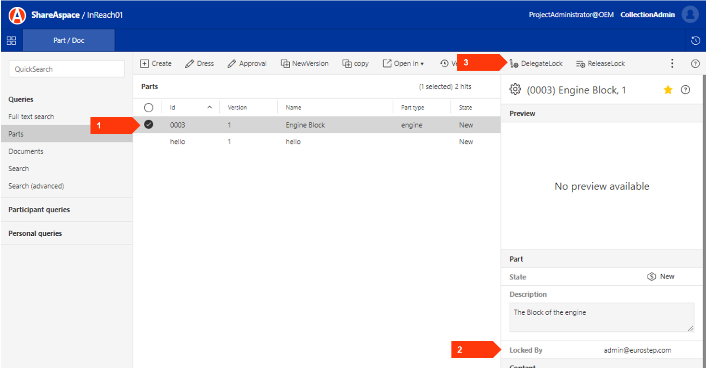
Task: Click the NewVersion toolbar button
Action: 305,64
